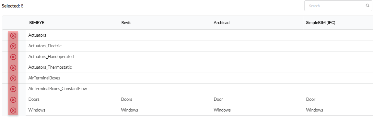
Task: Sort by the BIMEYE column header
Action: (x=37, y=23)
